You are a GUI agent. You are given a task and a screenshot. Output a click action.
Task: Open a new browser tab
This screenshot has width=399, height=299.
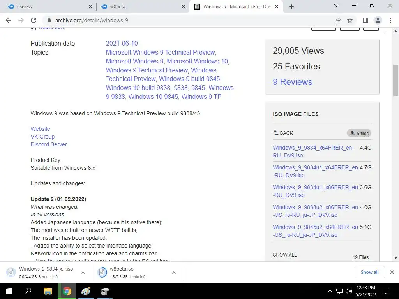pyautogui.click(x=291, y=7)
